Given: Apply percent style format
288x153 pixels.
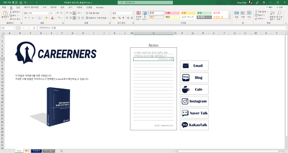Looking at the screenshot, I should (x=120, y=18).
